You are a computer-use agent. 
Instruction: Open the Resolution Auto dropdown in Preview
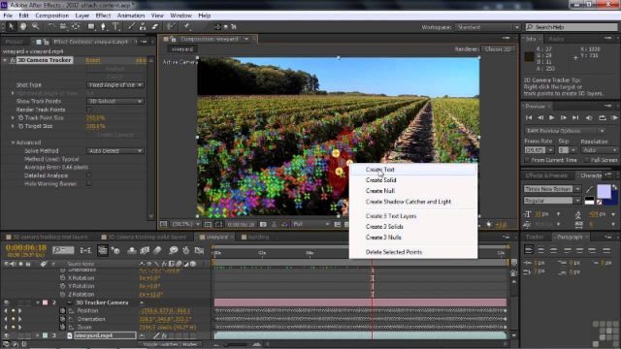(x=599, y=150)
